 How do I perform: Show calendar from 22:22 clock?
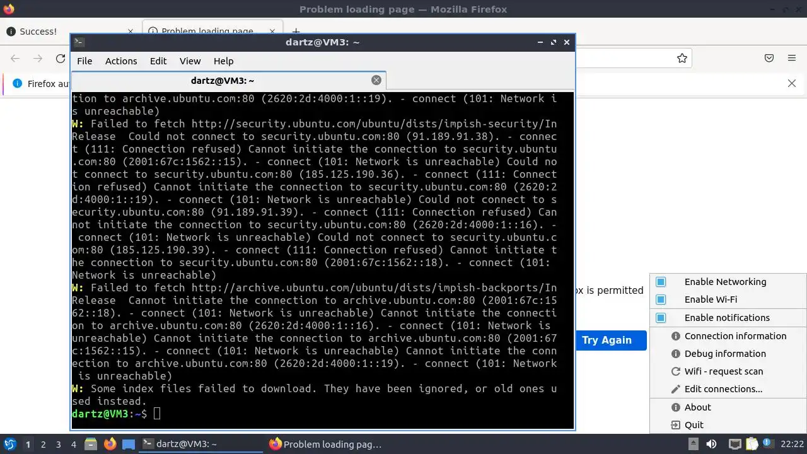[x=792, y=444]
